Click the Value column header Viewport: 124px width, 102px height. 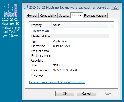(x=80, y=25)
